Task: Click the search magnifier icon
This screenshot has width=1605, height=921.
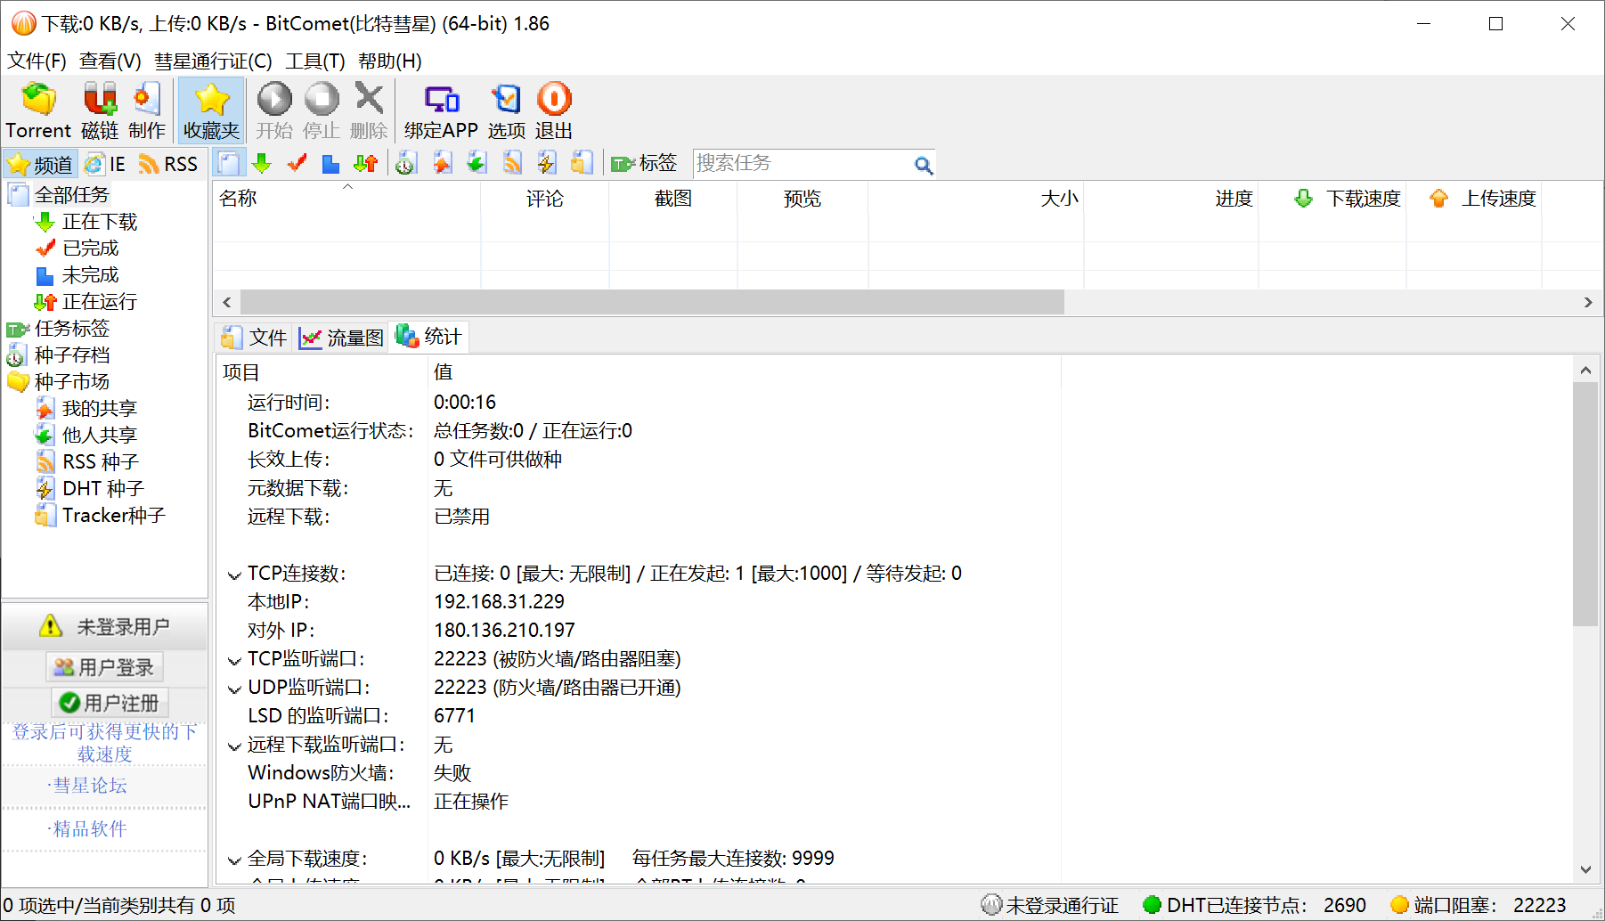Action: (923, 165)
